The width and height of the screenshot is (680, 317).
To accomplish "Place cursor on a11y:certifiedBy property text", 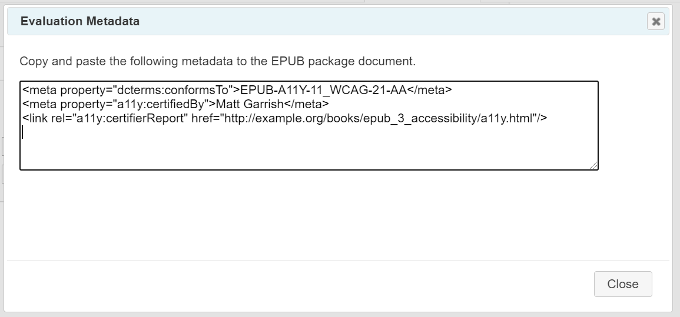I will click(161, 104).
